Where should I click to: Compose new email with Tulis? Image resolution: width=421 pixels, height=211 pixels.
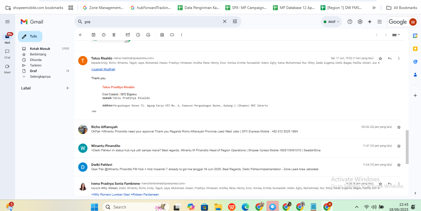point(30,37)
